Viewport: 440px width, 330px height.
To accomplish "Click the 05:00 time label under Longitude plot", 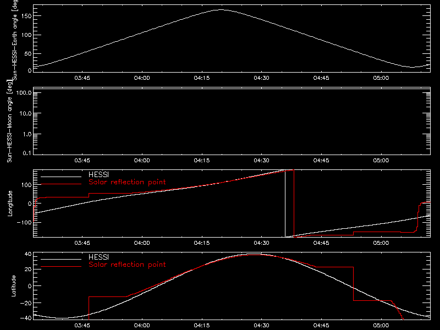I will click(x=381, y=243).
